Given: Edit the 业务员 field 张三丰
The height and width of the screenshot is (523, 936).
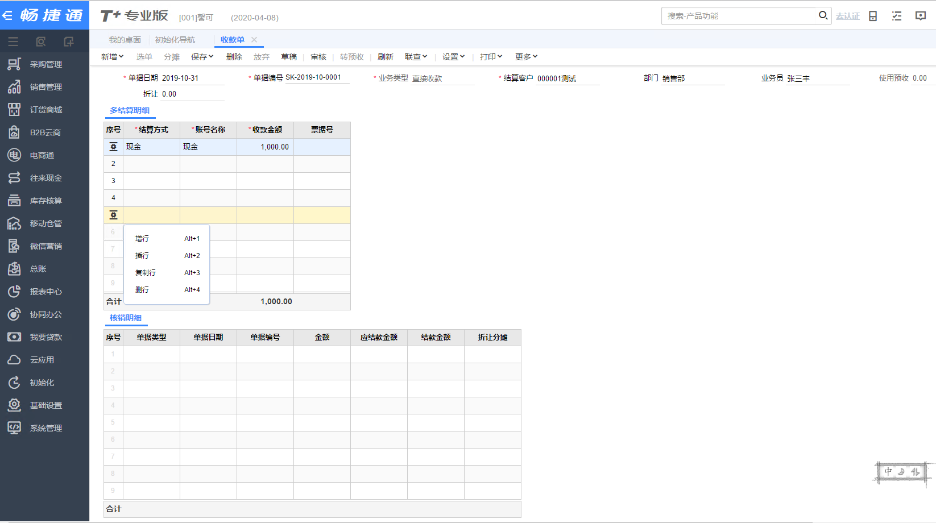Looking at the screenshot, I should pos(818,78).
